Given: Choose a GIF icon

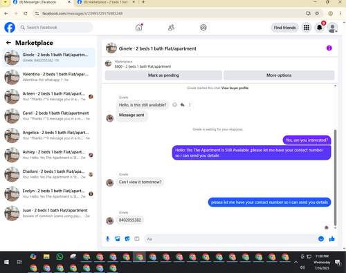Looking at the screenshot, I should (137, 239).
